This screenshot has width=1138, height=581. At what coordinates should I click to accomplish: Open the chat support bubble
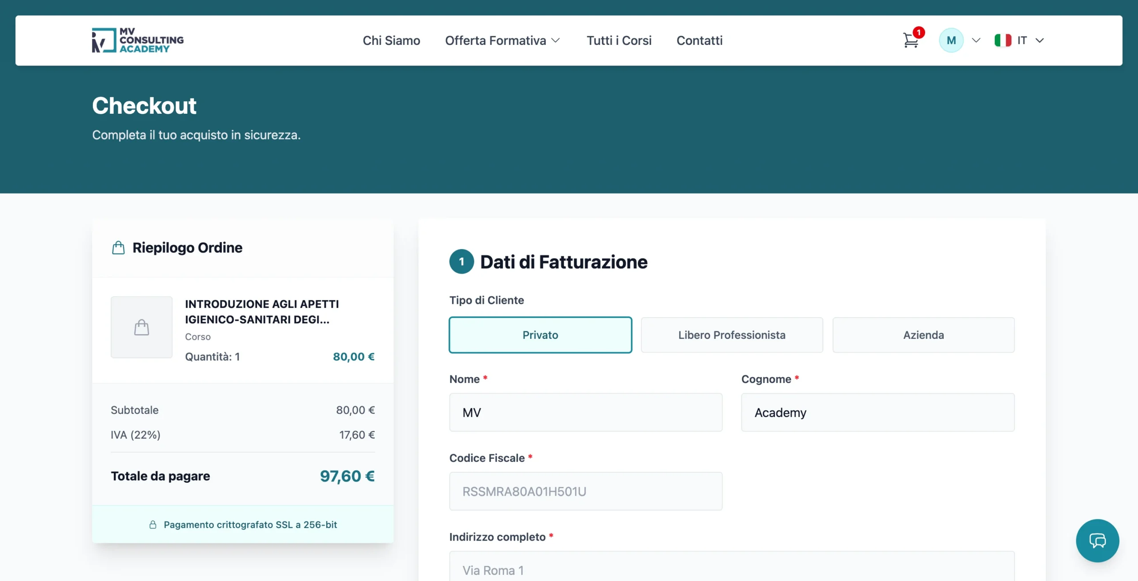point(1097,541)
